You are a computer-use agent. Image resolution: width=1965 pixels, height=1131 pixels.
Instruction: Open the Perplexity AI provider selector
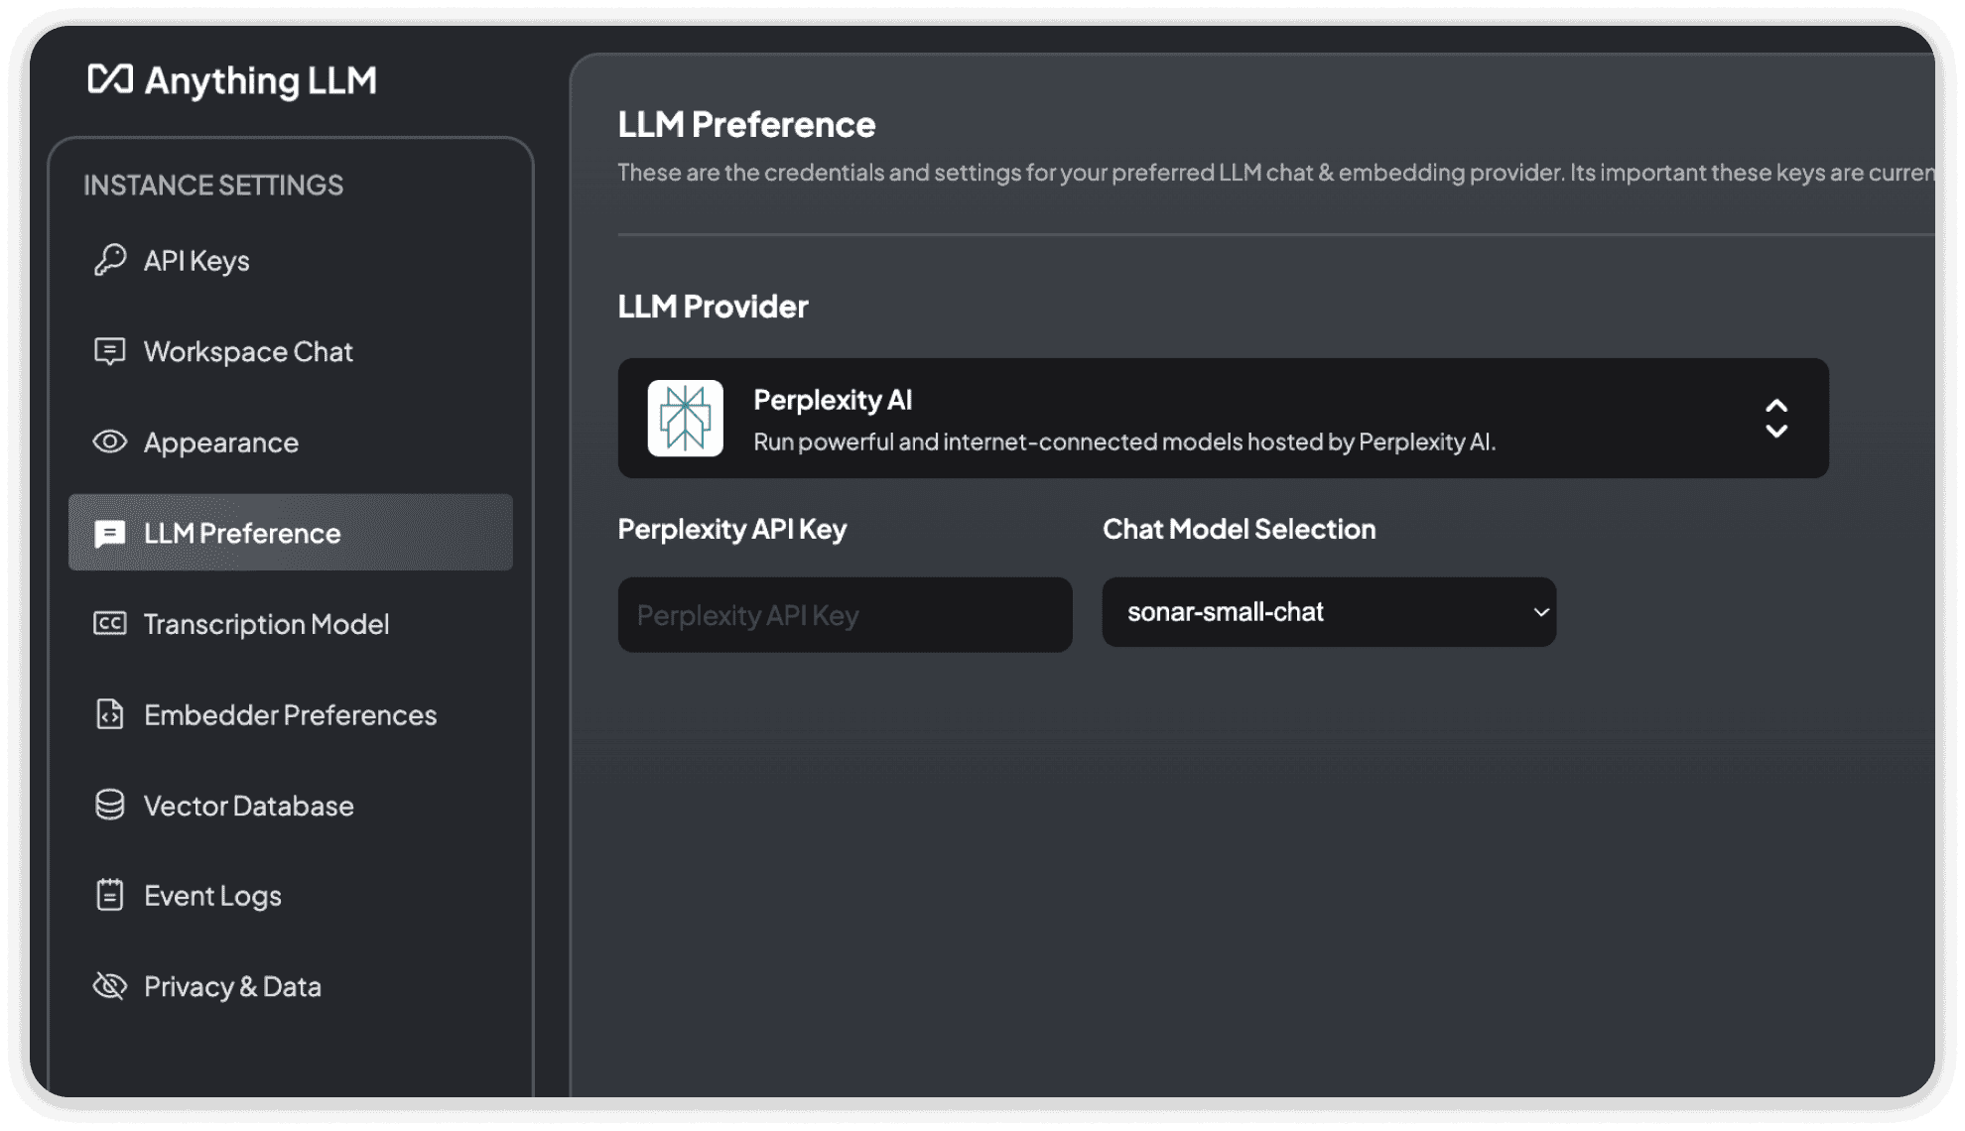point(1222,419)
